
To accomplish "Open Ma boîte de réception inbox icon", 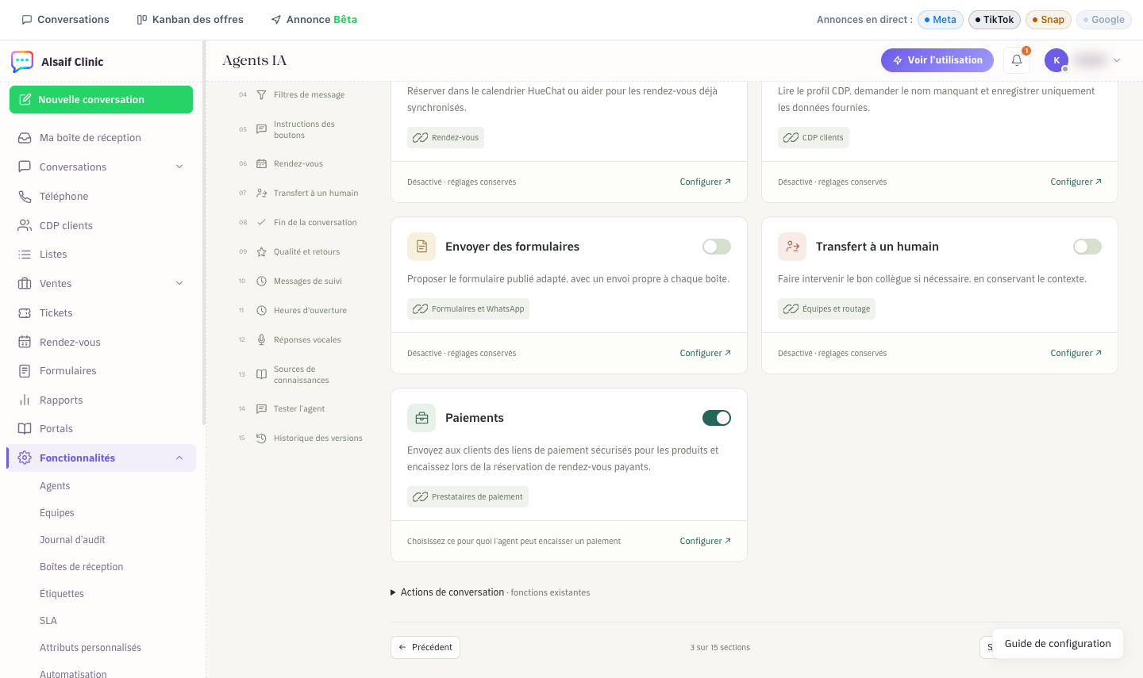I will point(25,138).
